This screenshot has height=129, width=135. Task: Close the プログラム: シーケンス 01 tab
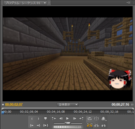[49, 3]
